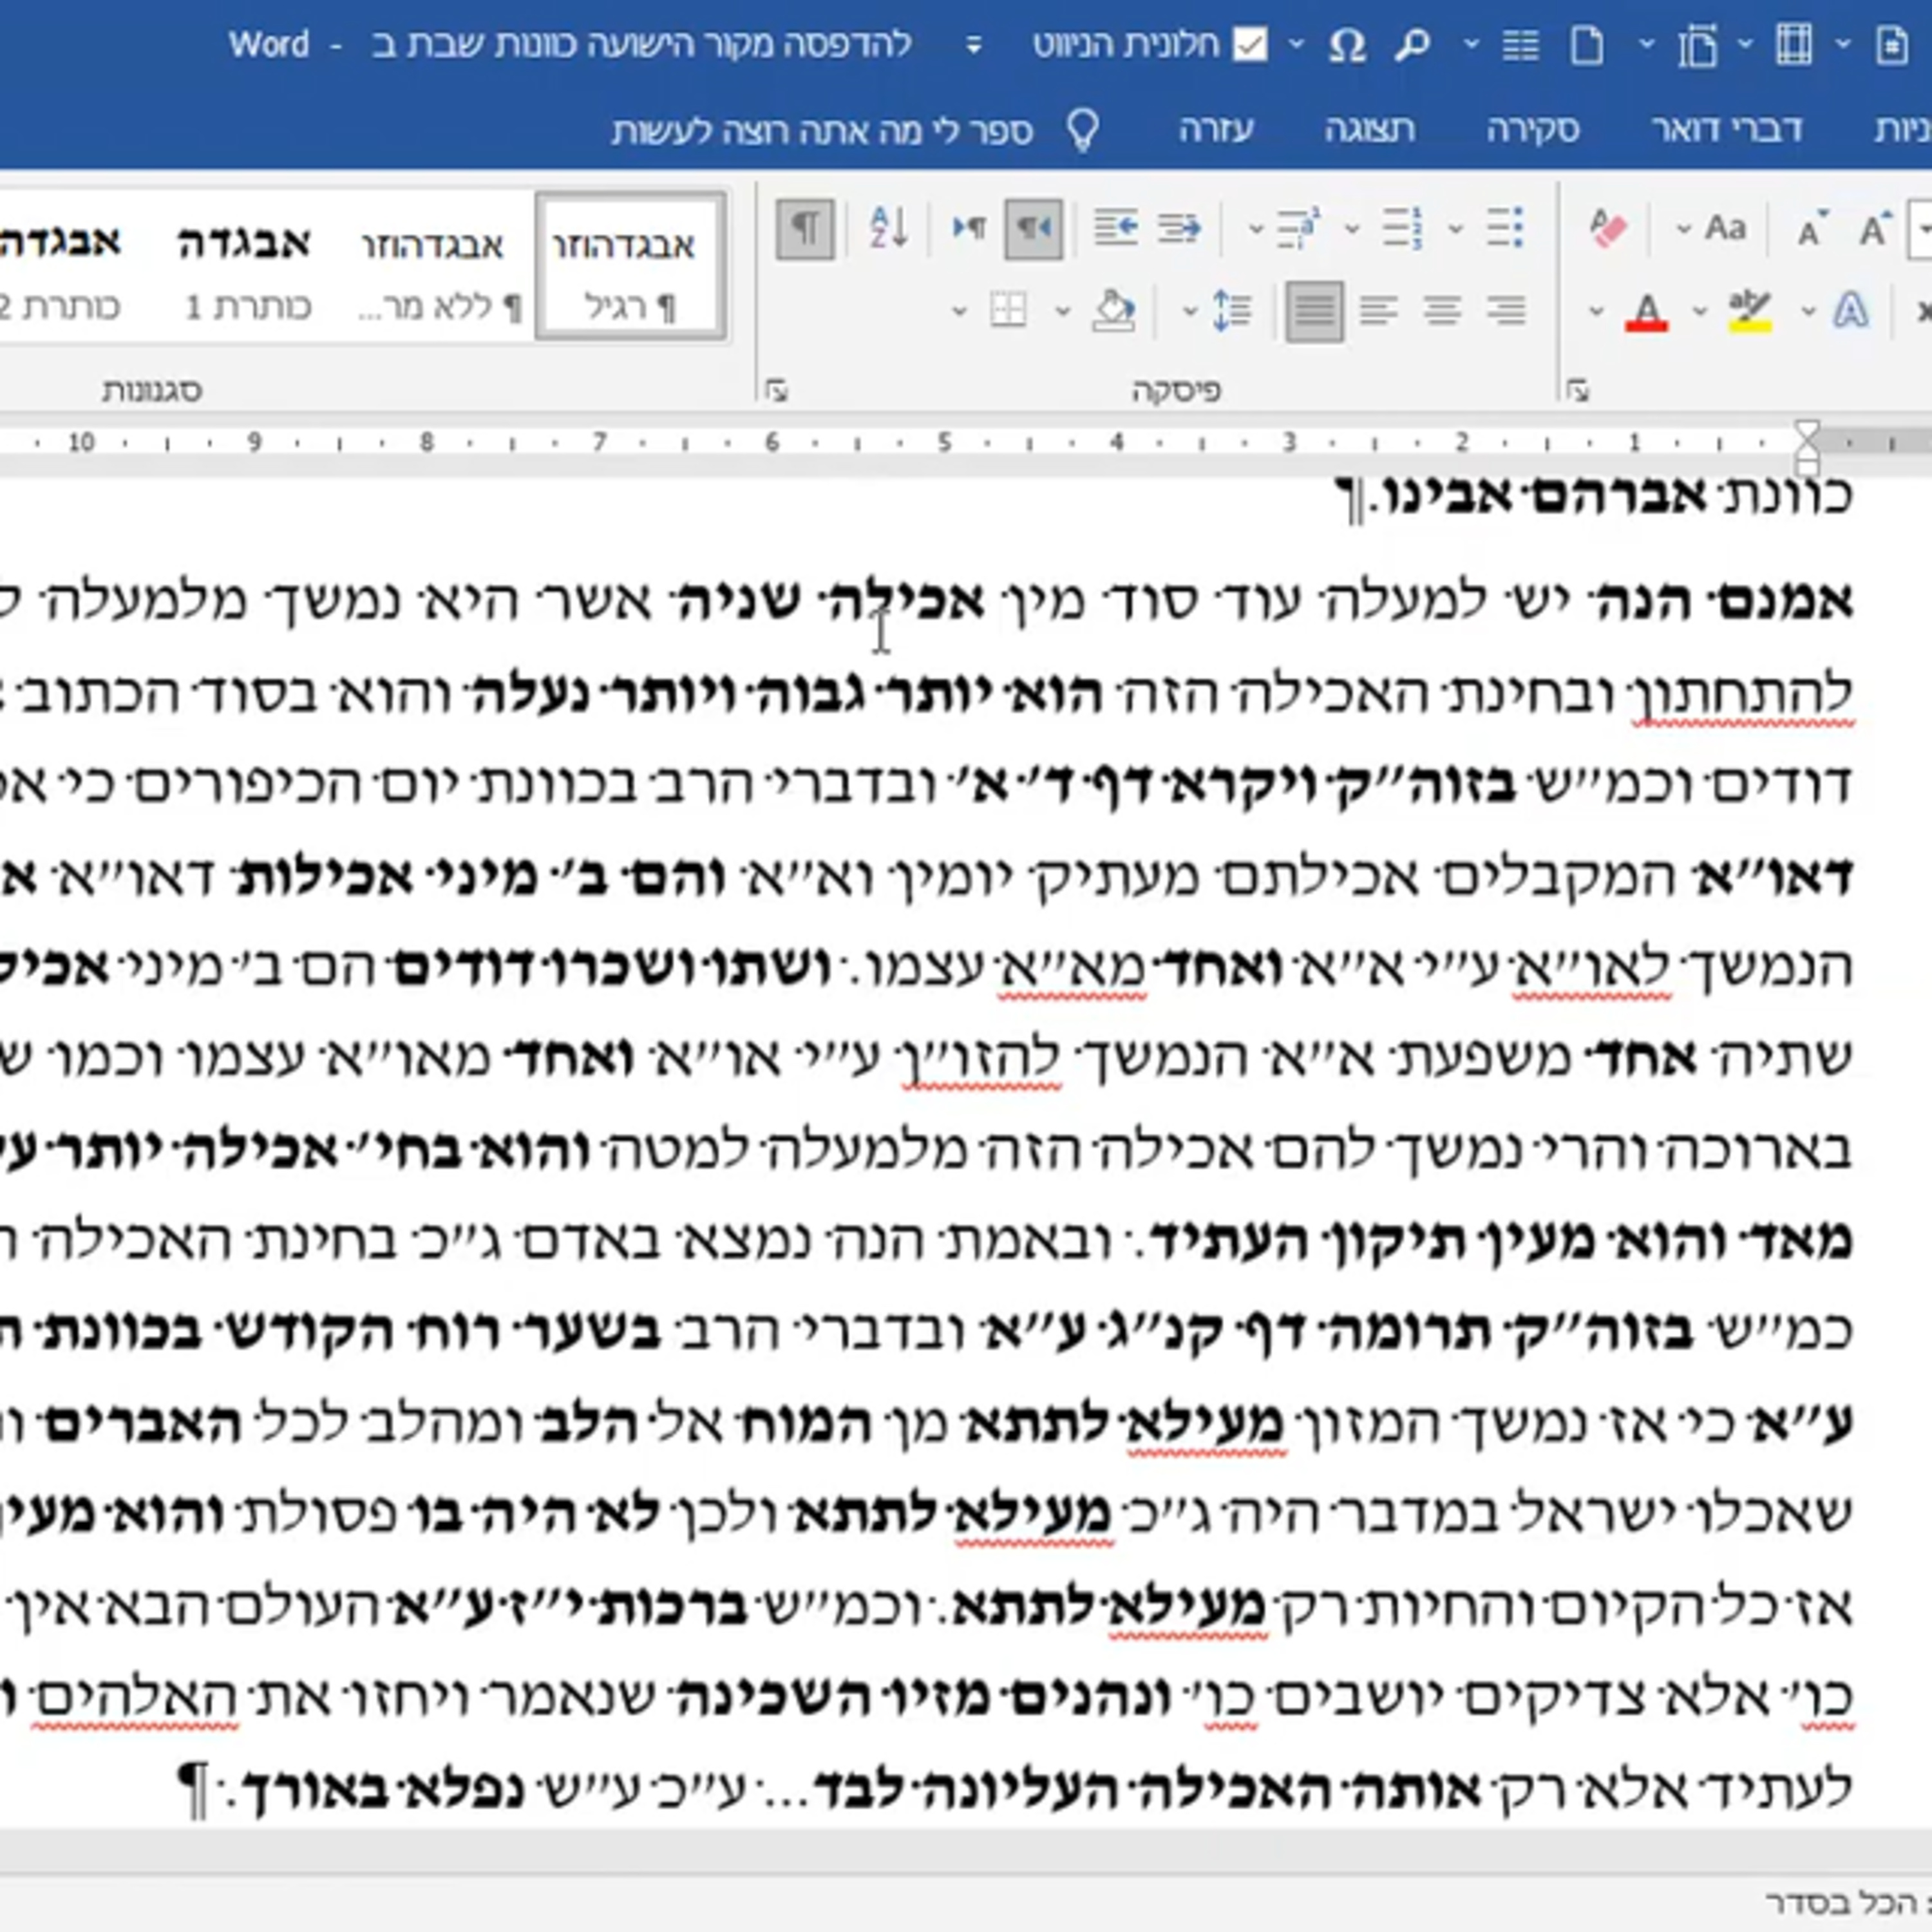Select the ללא מרווח (No Spacing) style

click(x=439, y=267)
